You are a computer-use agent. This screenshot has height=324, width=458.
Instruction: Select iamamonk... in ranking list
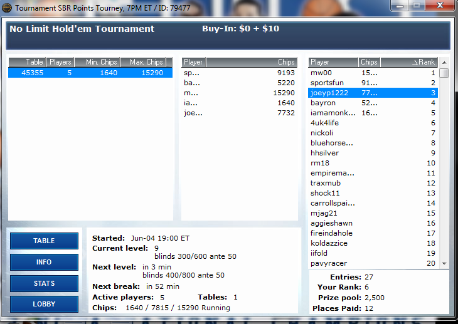tap(373, 113)
